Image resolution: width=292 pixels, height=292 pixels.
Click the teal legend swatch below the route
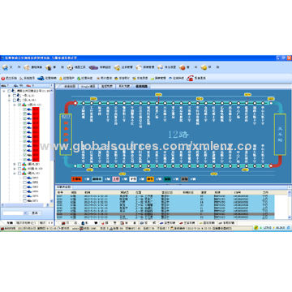(x=167, y=179)
